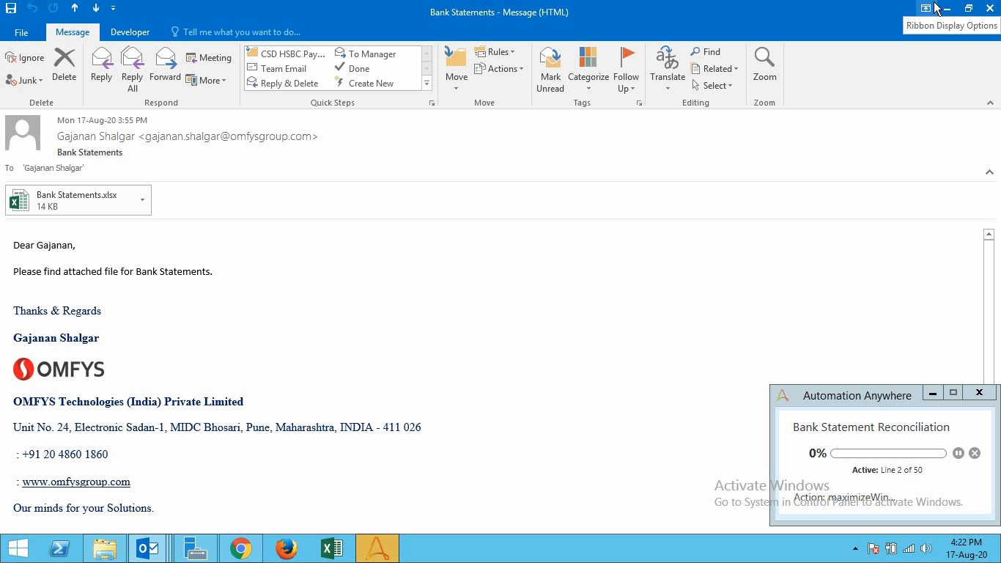Screen dimensions: 1001x563
Task: Go to next item arrow
Action: coord(96,8)
